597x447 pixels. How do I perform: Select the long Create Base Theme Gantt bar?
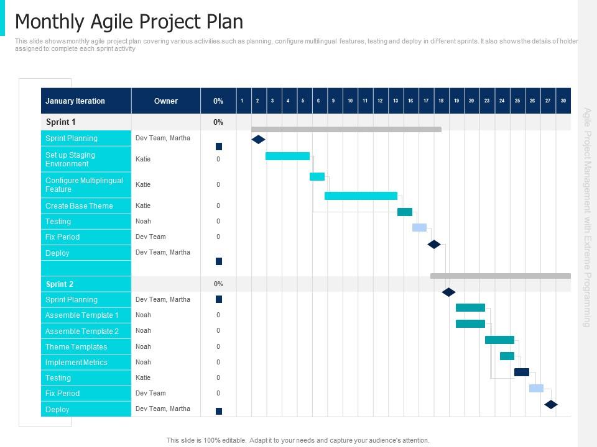[x=361, y=196]
